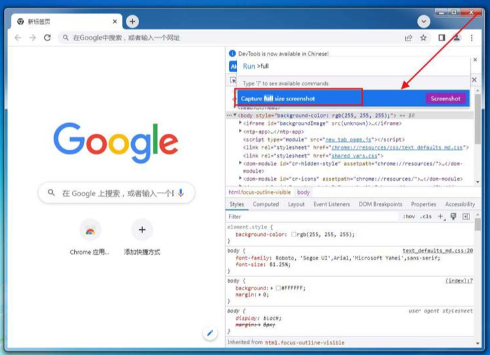Viewport: 490px width, 355px height.
Task: Close the 新标签页 tab
Action: [x=115, y=22]
